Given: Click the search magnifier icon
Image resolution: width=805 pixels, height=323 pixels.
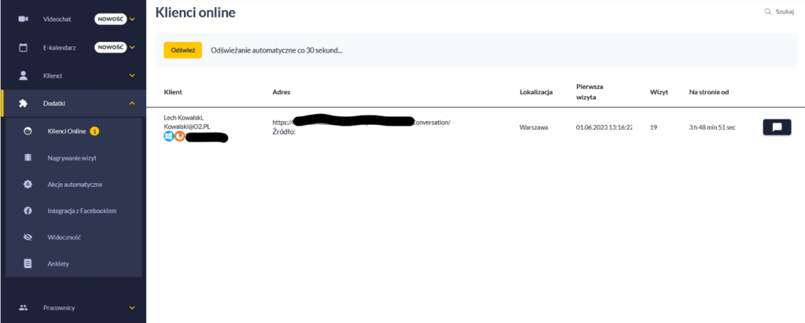Looking at the screenshot, I should [x=768, y=11].
